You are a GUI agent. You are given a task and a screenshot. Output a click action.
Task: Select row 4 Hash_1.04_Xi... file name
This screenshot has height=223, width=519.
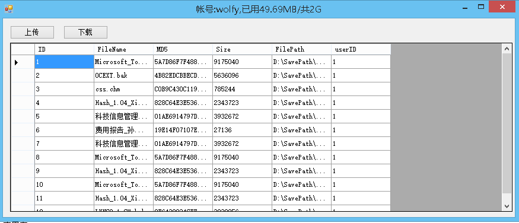pos(123,103)
